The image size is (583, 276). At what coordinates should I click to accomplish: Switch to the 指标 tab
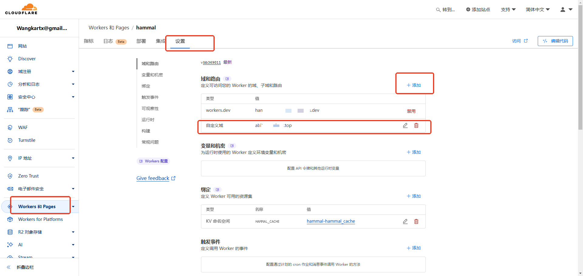click(89, 41)
